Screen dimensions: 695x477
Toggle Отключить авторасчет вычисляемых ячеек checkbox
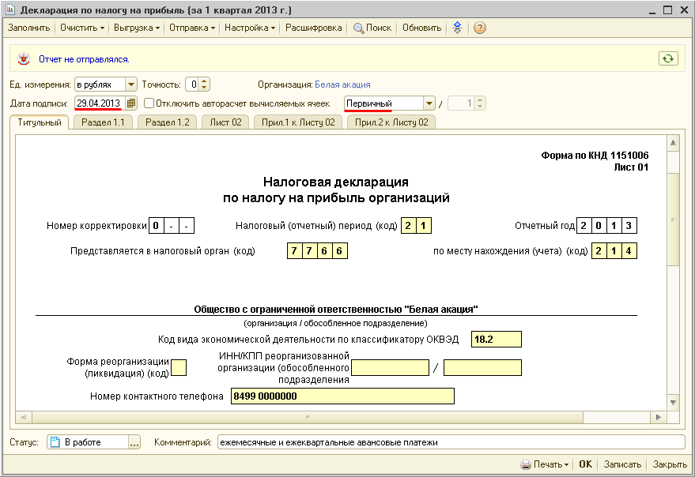coord(149,103)
